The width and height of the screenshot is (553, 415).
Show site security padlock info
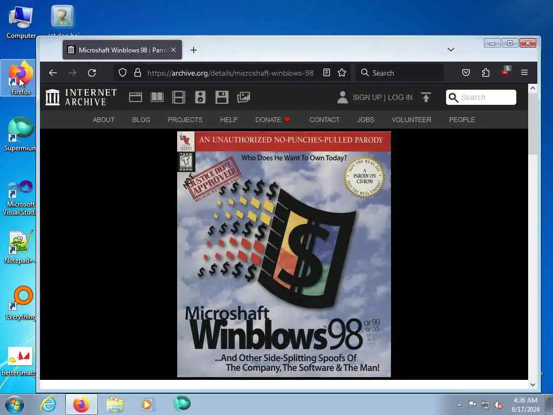(138, 73)
